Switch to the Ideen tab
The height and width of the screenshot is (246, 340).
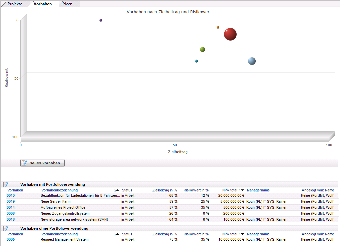67,4
